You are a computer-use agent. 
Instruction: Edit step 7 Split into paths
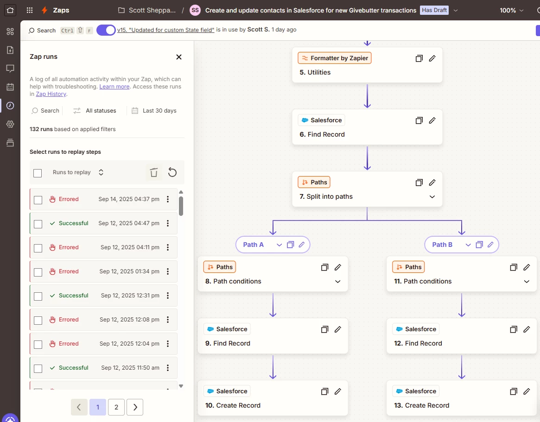point(432,183)
